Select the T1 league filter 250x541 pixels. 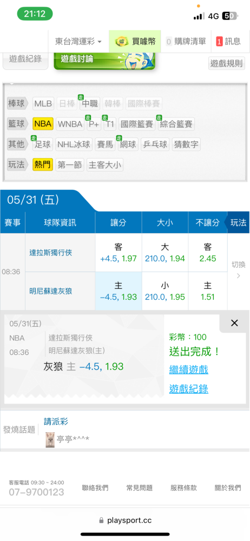click(110, 124)
